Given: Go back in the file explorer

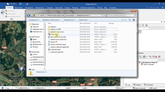Looking at the screenshot, I should (28, 15).
